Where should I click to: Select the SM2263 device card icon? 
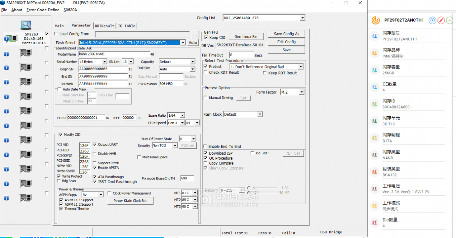(13, 39)
